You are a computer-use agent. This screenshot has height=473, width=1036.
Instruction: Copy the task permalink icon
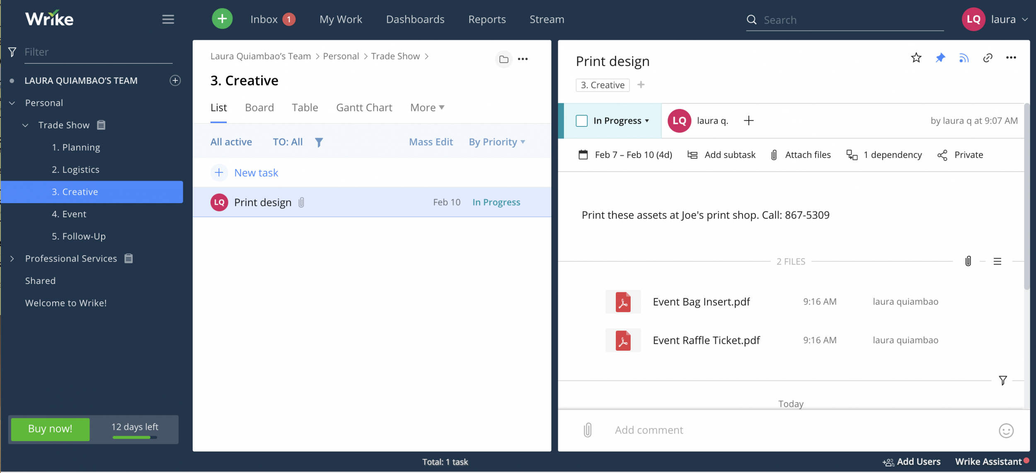point(988,58)
